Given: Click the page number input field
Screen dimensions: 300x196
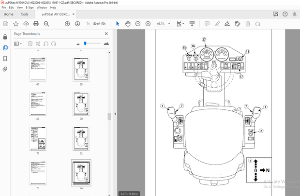Looking at the screenshot, I should (x=88, y=24).
